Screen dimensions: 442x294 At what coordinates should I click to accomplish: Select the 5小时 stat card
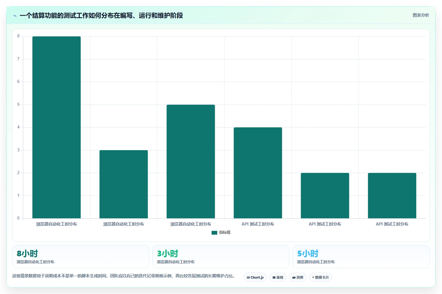(361, 257)
